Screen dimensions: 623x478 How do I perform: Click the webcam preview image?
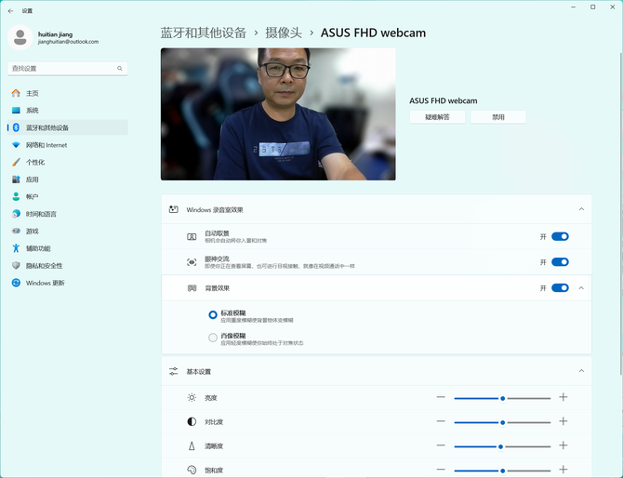point(278,114)
